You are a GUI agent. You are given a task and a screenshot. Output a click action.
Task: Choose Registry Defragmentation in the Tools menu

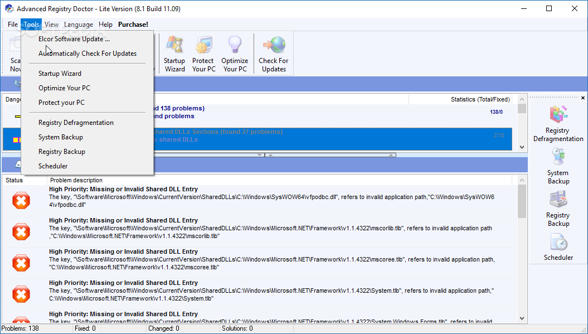[87, 123]
